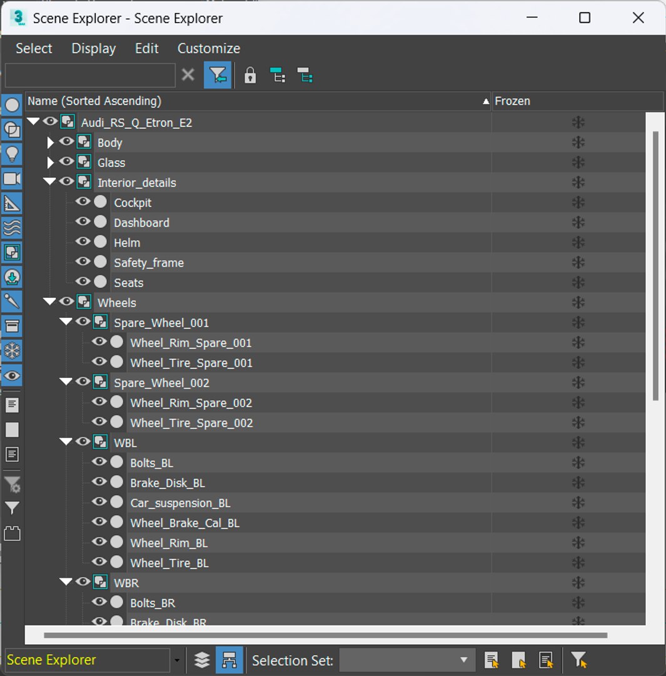Toggle Display Bones filter icon
The image size is (666, 676).
(12, 301)
